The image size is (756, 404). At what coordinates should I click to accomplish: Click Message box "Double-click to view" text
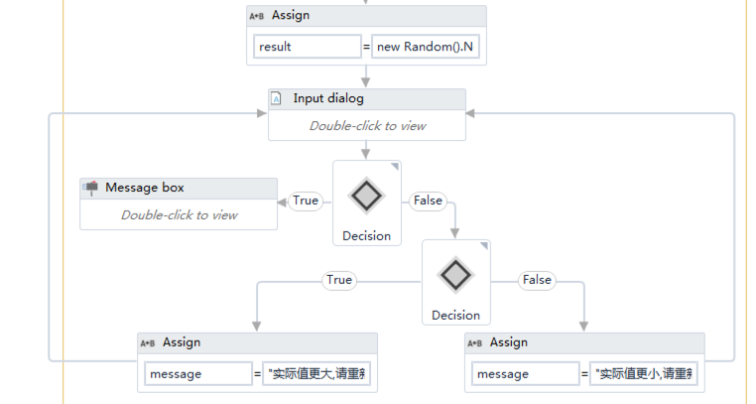pos(179,214)
